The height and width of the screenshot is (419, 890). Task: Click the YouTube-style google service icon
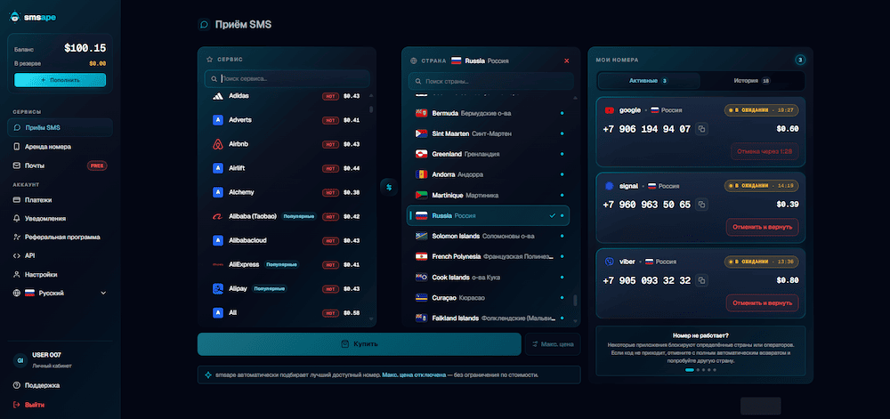pos(609,110)
